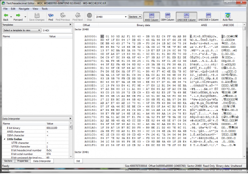Click Read Only in the status bar

[x=209, y=166]
